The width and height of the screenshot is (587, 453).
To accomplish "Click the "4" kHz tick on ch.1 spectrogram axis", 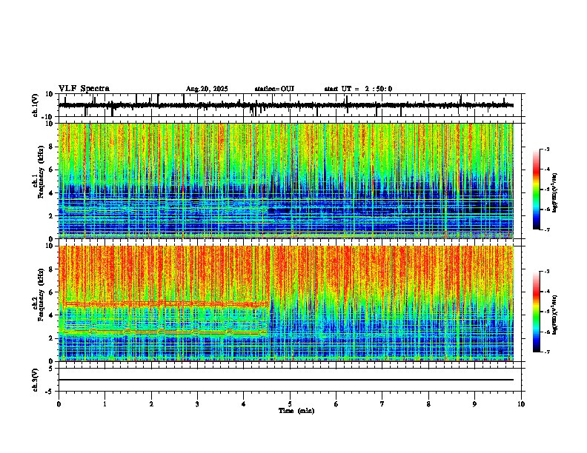I will coord(52,193).
